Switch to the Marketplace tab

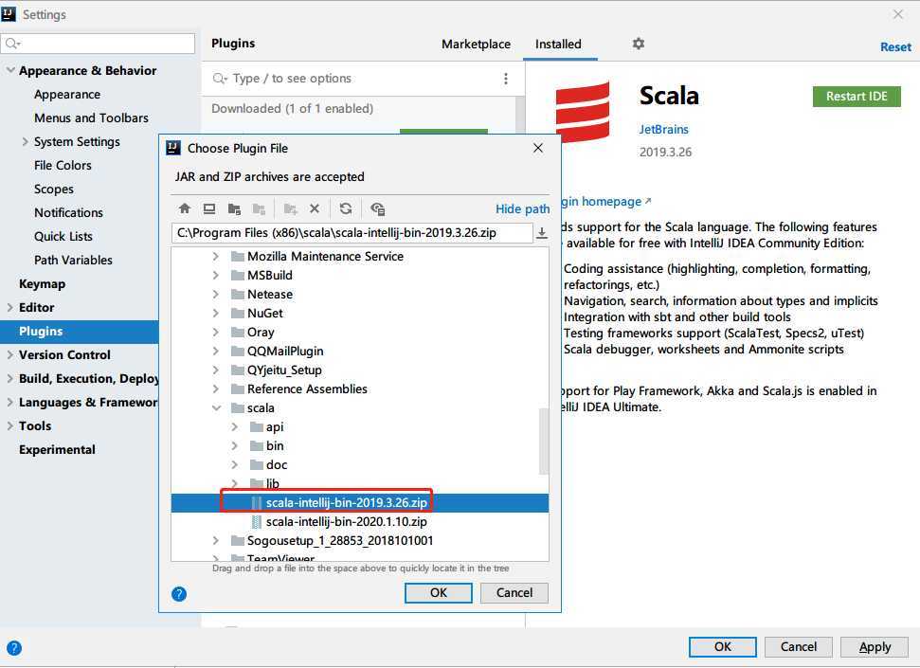click(x=476, y=44)
